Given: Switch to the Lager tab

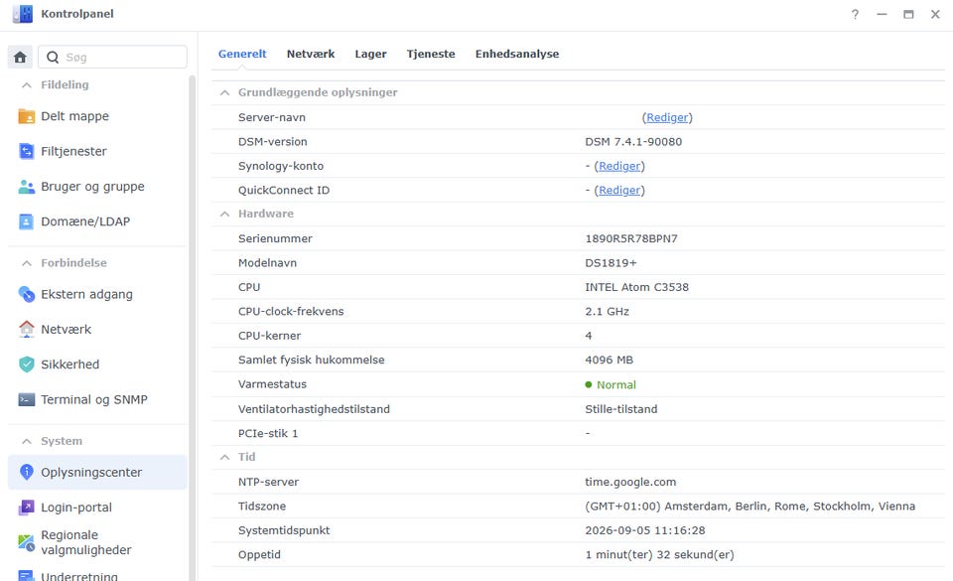Looking at the screenshot, I should tap(370, 54).
